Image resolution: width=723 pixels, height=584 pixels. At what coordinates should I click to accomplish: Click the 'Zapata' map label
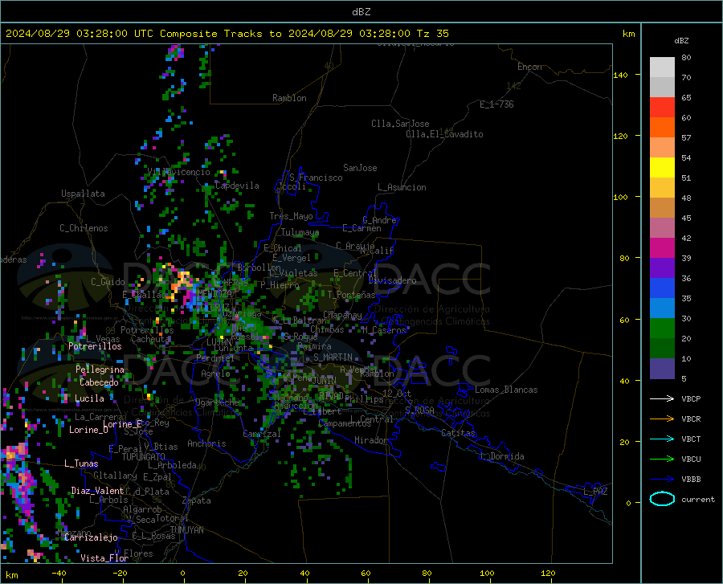coord(197,500)
